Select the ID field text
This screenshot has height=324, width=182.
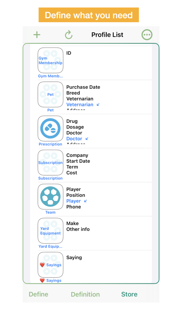(x=69, y=53)
